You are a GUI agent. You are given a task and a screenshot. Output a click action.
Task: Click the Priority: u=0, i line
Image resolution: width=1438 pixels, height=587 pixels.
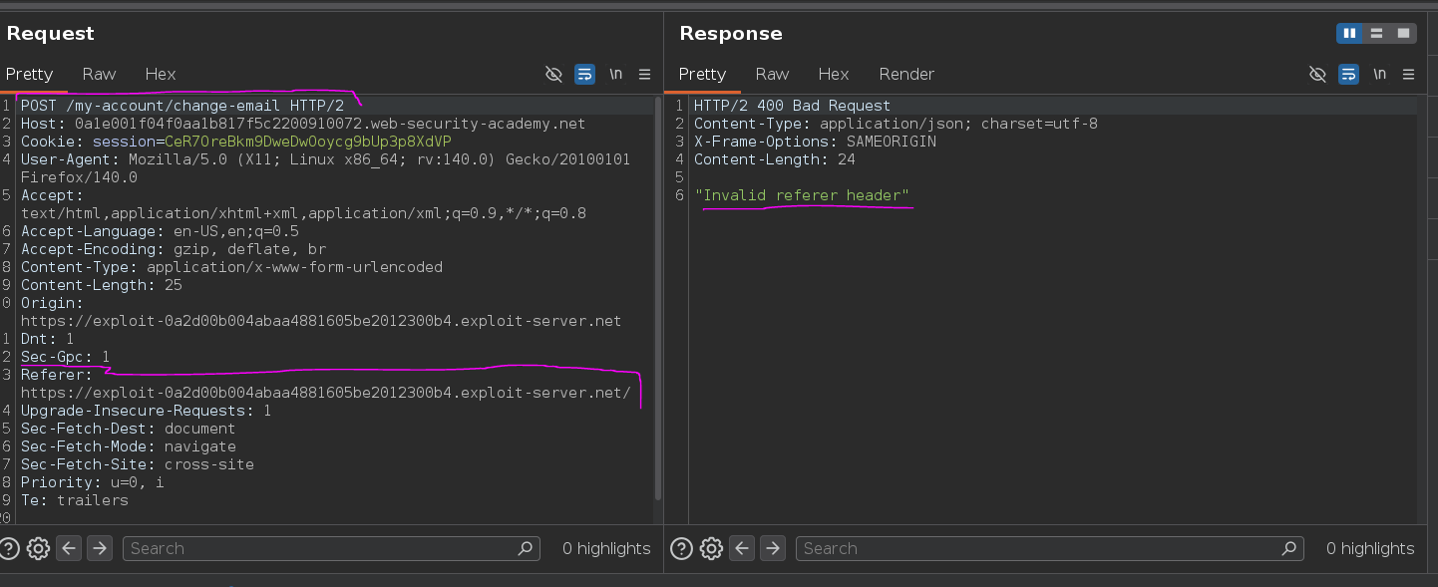point(93,482)
